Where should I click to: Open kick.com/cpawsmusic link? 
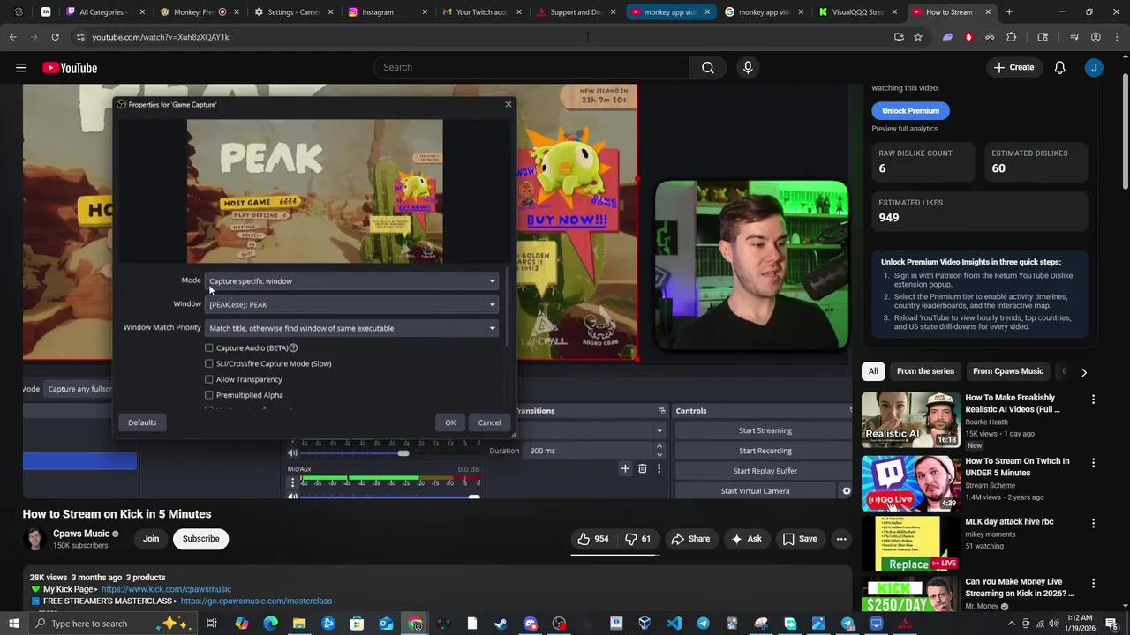[166, 589]
